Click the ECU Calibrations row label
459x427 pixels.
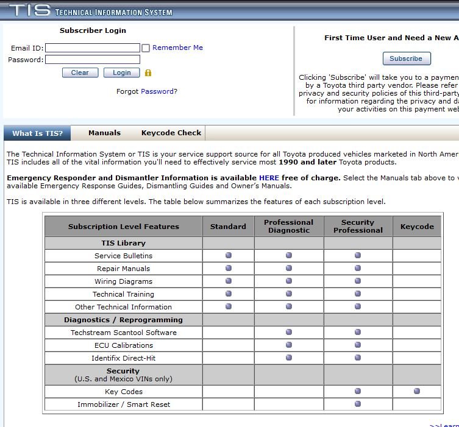tap(124, 345)
